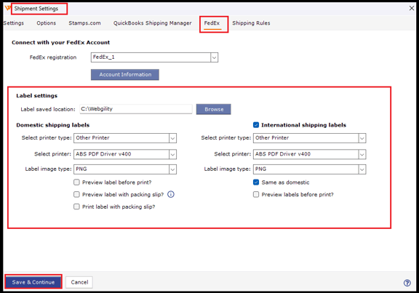Screen dimensions: 419x293
Task: Click the Account Information button
Action: click(x=125, y=74)
